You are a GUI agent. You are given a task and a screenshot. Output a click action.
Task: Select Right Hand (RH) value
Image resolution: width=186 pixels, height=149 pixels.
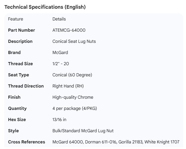point(69,86)
